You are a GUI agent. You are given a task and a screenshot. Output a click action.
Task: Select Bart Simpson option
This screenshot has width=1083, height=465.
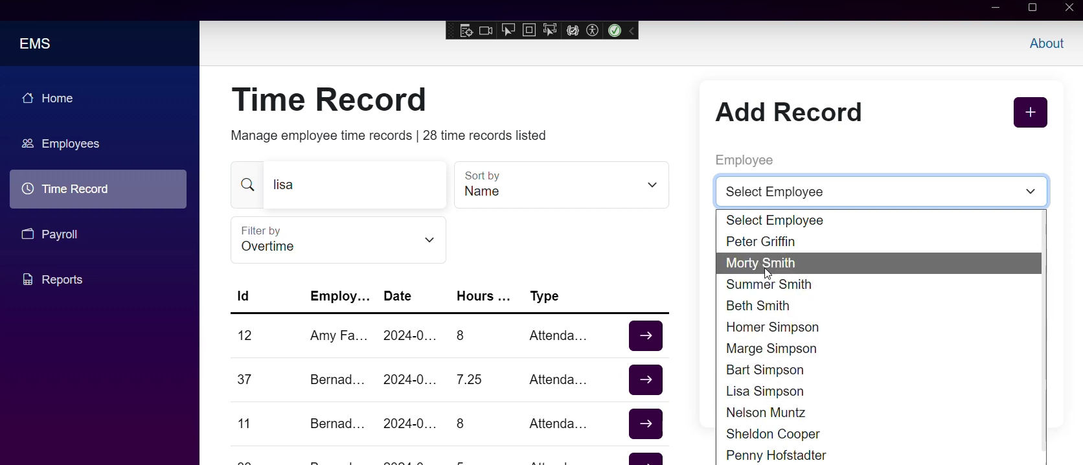(878, 370)
